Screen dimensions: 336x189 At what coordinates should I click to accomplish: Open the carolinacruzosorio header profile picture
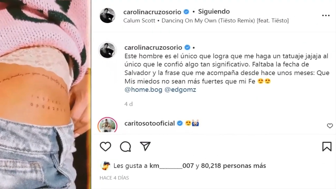(108, 15)
